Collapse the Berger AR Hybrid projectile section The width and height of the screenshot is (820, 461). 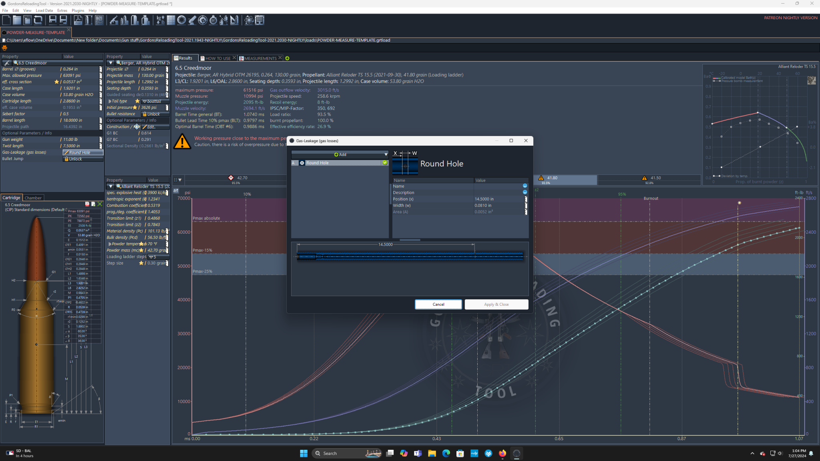click(x=111, y=63)
